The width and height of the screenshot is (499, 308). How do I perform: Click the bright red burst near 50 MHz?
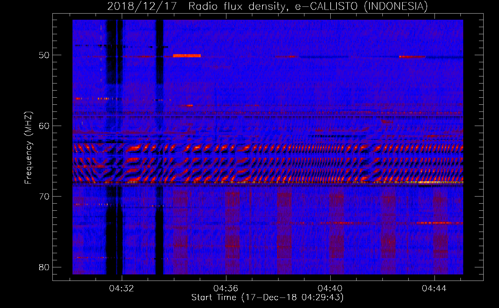187,56
